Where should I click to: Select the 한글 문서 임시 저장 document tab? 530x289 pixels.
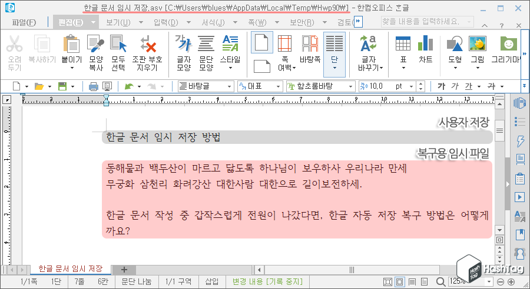click(70, 269)
